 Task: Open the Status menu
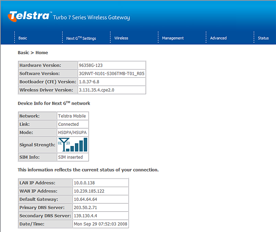click(263, 38)
